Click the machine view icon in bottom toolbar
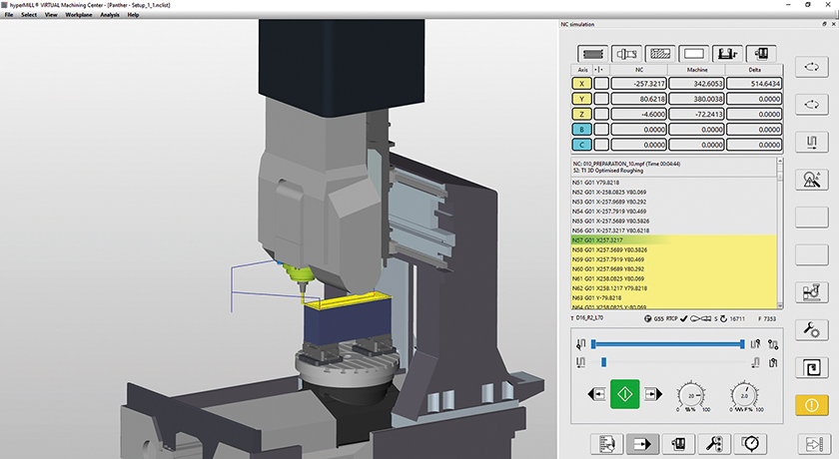Image resolution: width=839 pixels, height=459 pixels. (678, 443)
